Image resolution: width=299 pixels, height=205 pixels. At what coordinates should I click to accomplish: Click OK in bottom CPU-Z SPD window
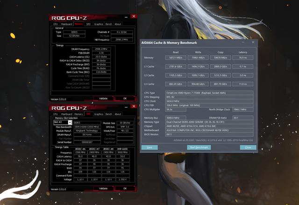pos(125,189)
